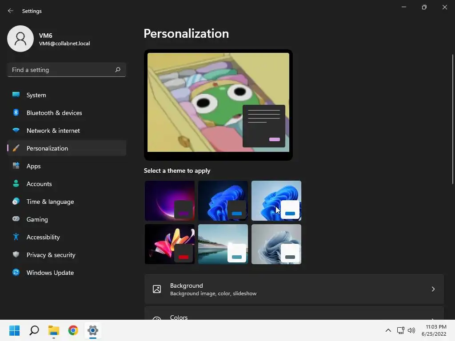The width and height of the screenshot is (455, 341).
Task: Click the settings page scrollbar
Action: (453, 119)
